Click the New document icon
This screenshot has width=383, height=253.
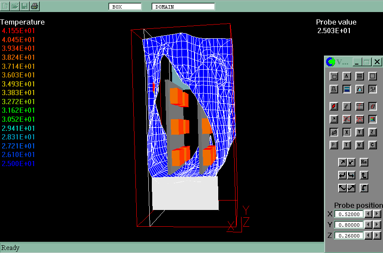pyautogui.click(x=6, y=6)
